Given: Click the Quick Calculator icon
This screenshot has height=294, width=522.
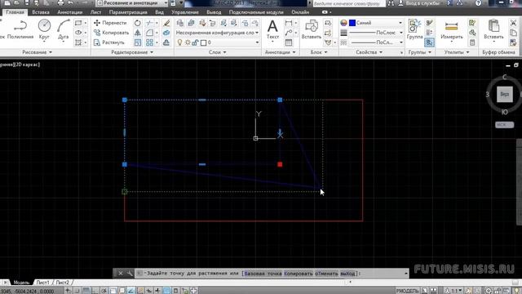Looking at the screenshot, I should coord(472,42).
